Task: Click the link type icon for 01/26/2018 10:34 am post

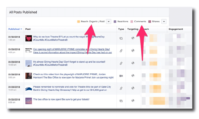Action: tap(121, 88)
